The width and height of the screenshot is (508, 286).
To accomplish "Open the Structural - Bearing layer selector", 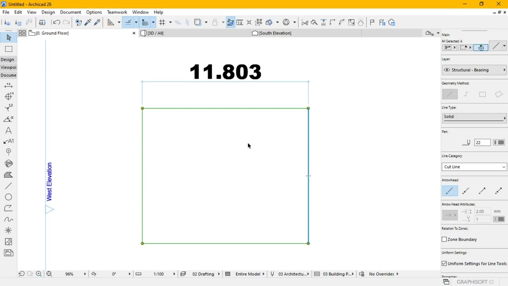I will click(x=474, y=70).
